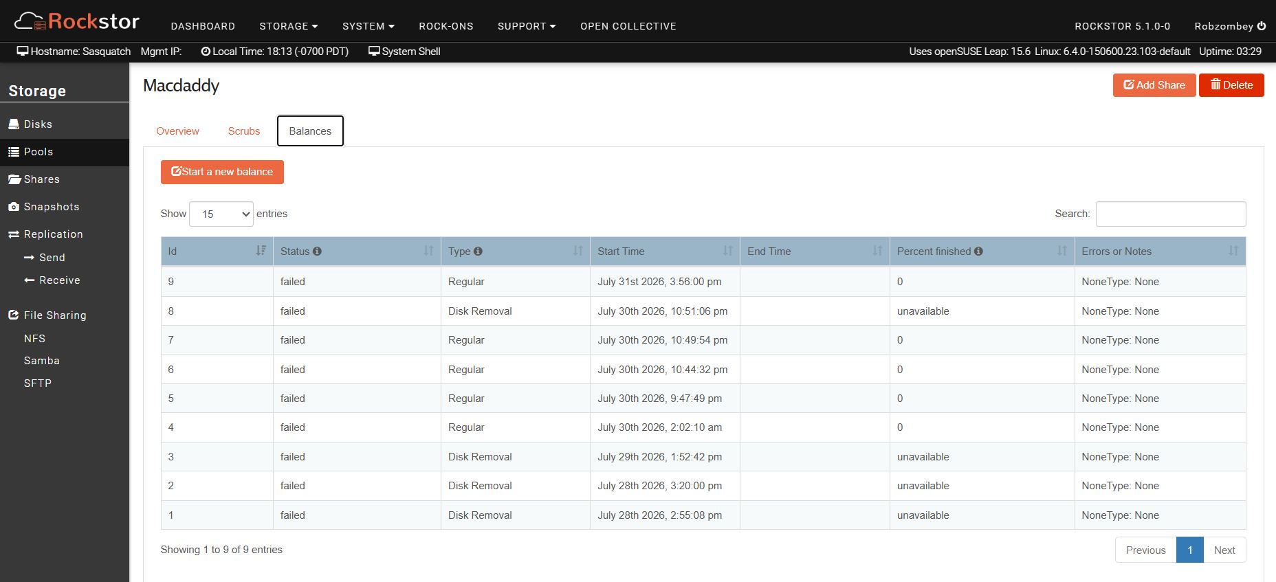
Task: Click the Receive arrow icon
Action: point(29,280)
